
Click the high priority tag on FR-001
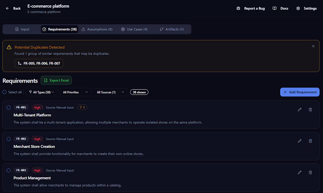(x=37, y=107)
